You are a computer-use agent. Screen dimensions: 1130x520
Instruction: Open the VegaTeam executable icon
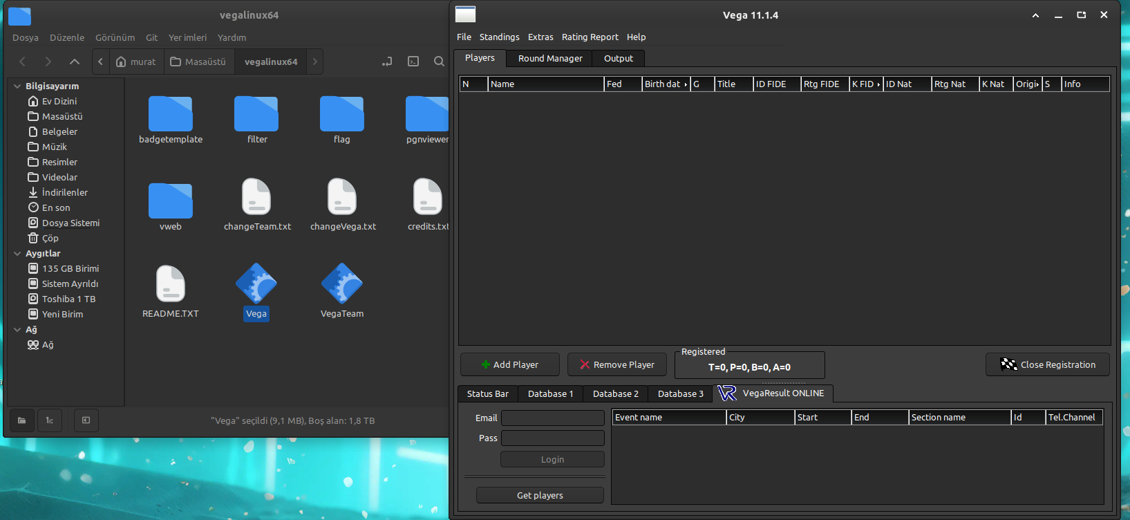pos(341,284)
